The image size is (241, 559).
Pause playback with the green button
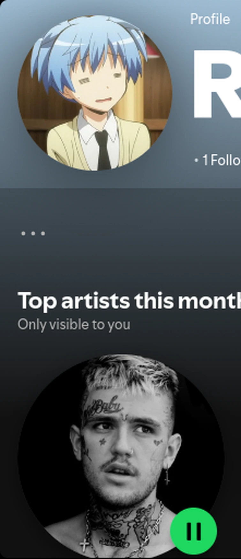point(193,531)
